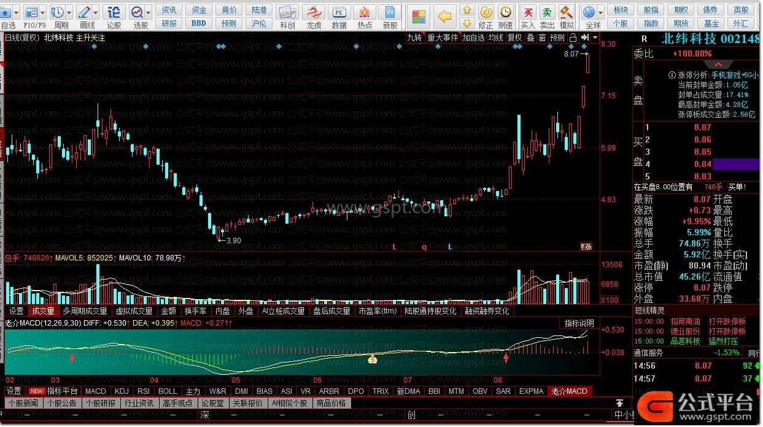
Task: Open the 论股 discussion icon
Action: tap(114, 12)
